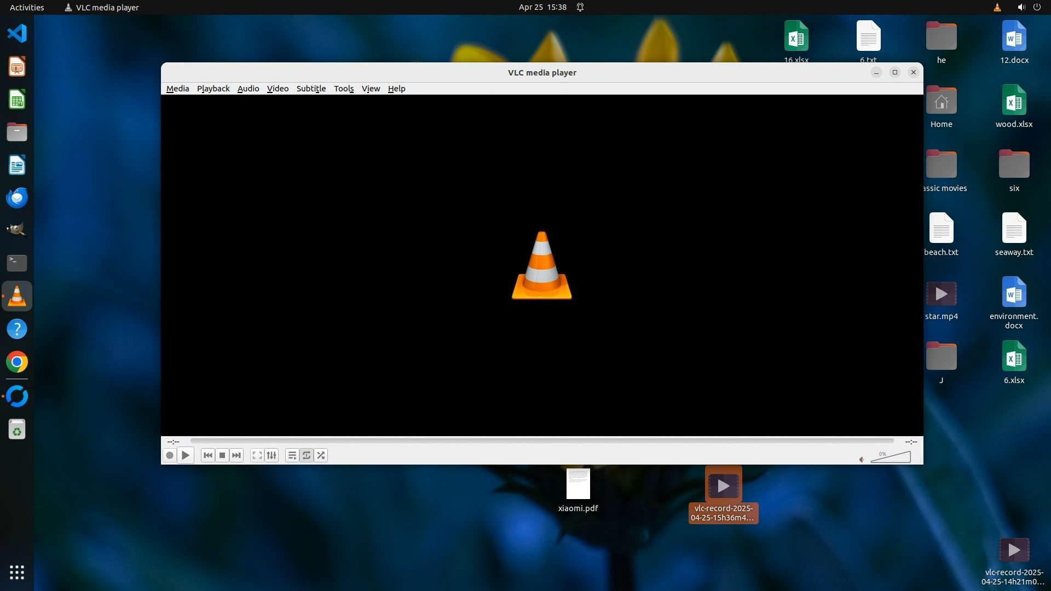This screenshot has height=591, width=1051.
Task: Mute audio via the speaker icon
Action: click(862, 460)
